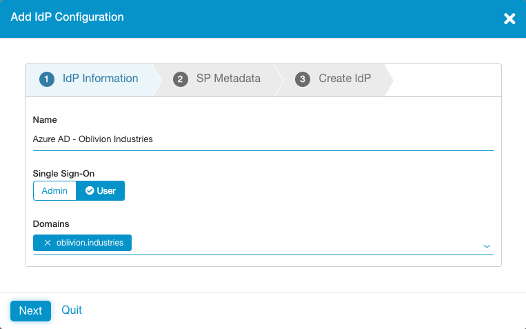Close the Add IdP Configuration dialog
Viewport: 526px width, 329px height.
tap(509, 19)
